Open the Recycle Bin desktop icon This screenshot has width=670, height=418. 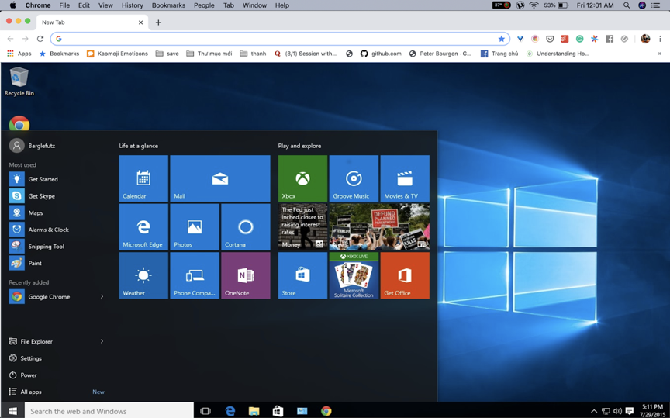click(x=19, y=81)
